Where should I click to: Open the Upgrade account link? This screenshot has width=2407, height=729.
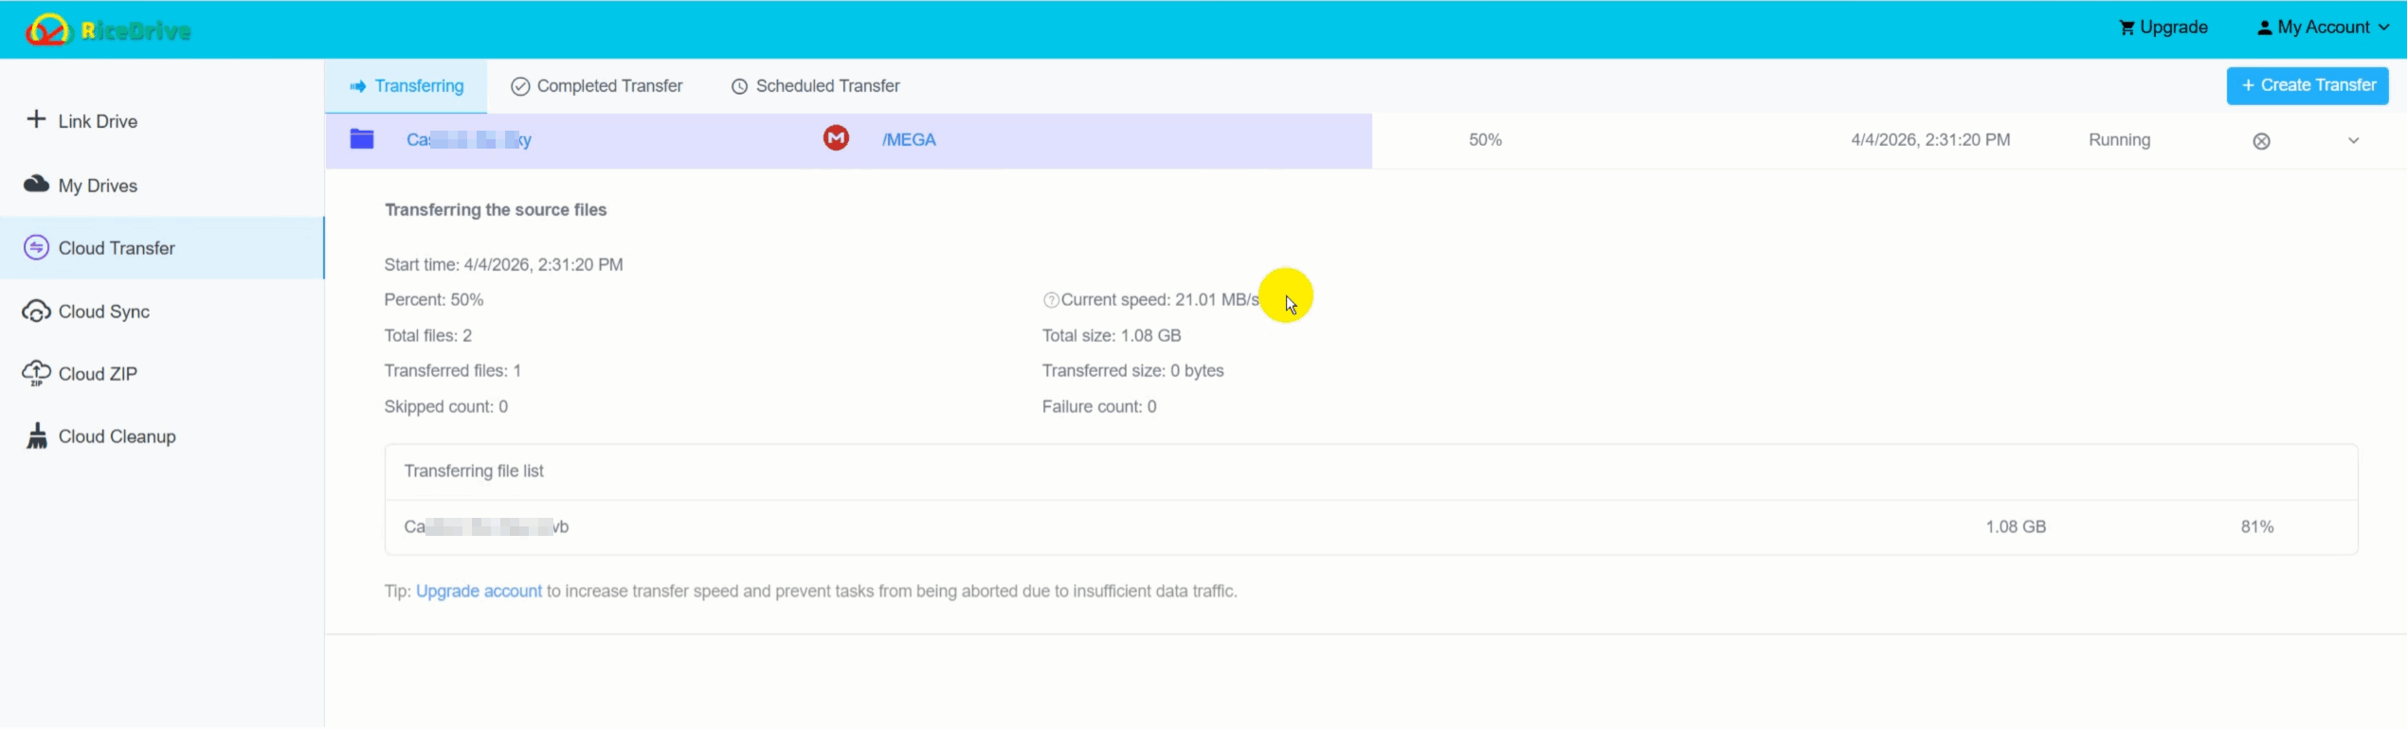point(479,591)
